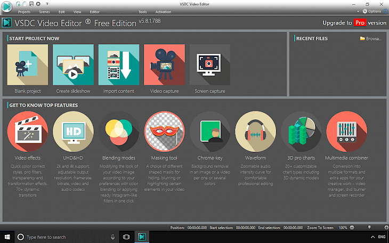
Task: Click the play preview icon in quick access toolbar
Action: click(x=38, y=4)
